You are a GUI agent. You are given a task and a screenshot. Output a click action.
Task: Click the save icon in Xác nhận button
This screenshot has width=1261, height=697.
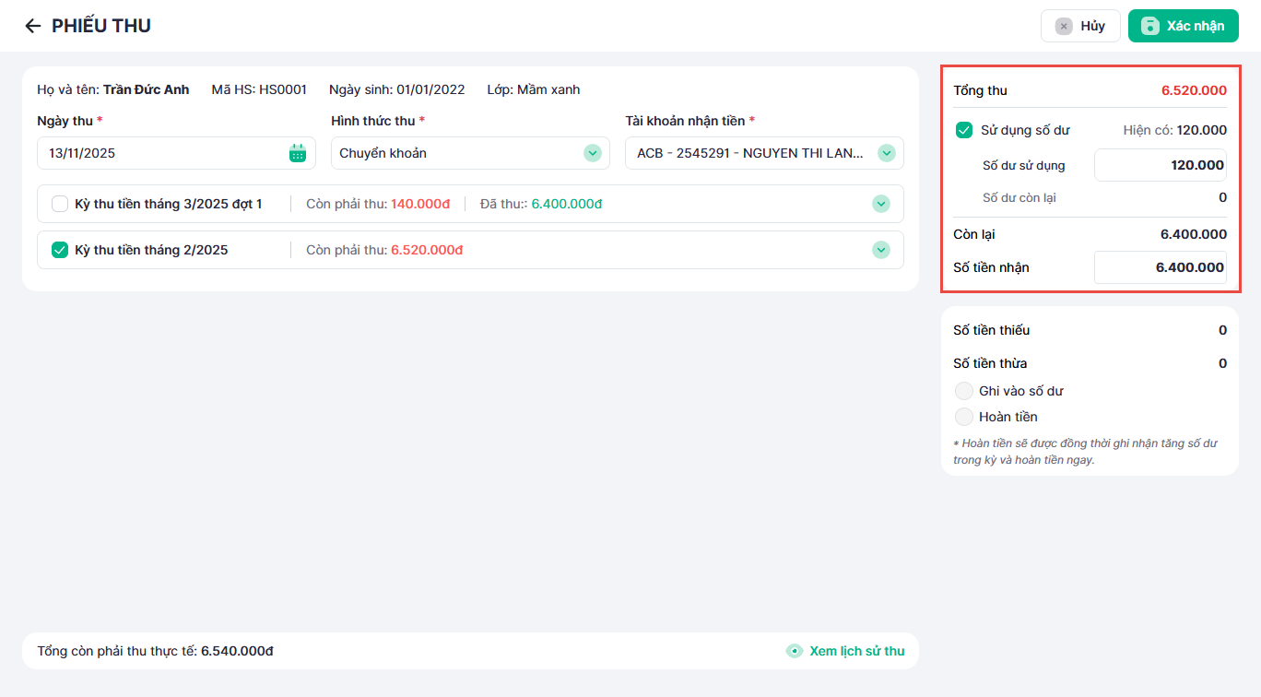tap(1149, 26)
